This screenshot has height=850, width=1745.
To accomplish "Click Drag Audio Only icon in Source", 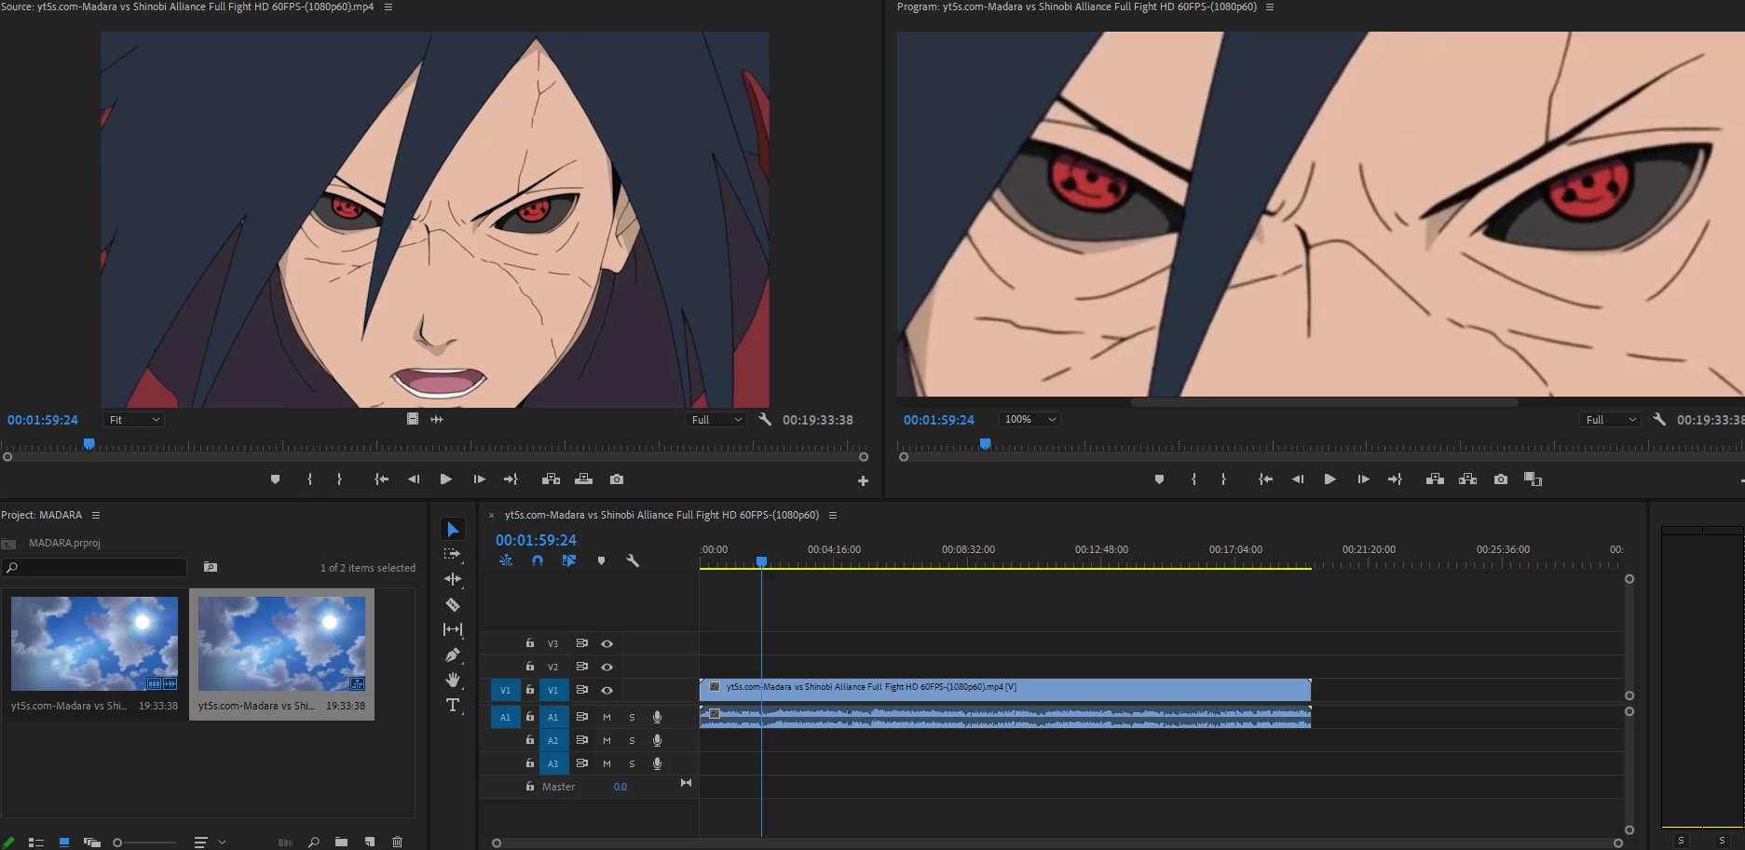I will click(437, 419).
